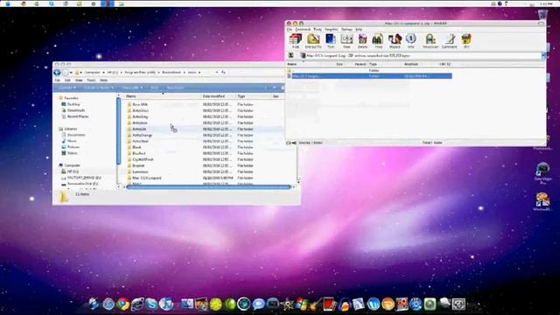This screenshot has width=560, height=315.
Task: Open the Explorer Tools menu
Action: pyautogui.click(x=91, y=80)
